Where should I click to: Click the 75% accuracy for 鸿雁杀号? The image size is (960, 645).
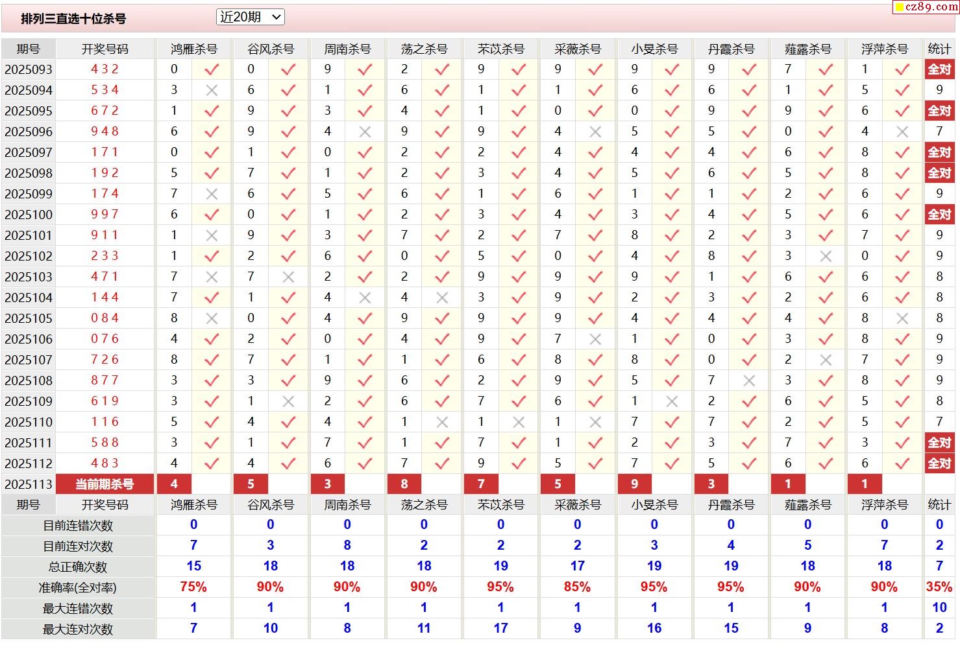click(x=193, y=587)
